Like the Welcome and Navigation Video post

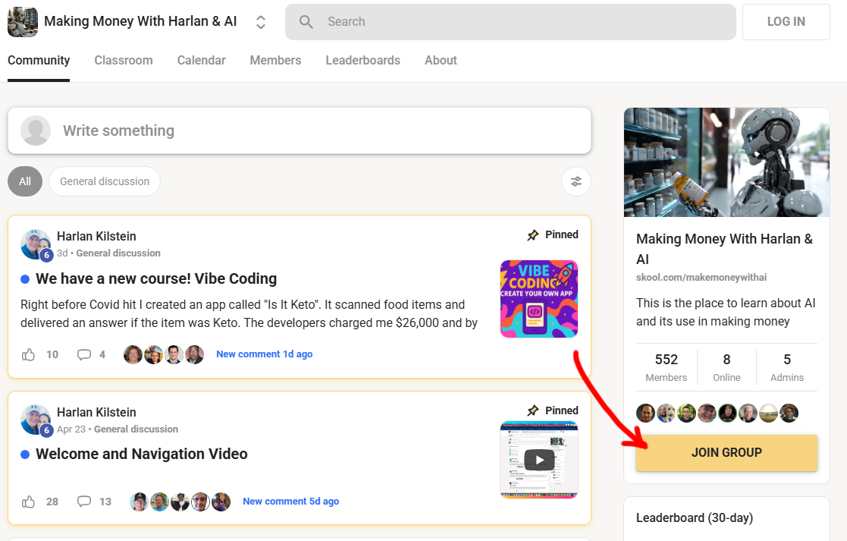(x=29, y=502)
